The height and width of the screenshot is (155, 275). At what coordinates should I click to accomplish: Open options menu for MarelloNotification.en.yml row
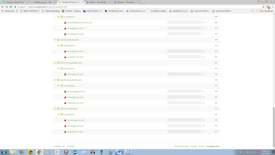[x=216, y=22]
